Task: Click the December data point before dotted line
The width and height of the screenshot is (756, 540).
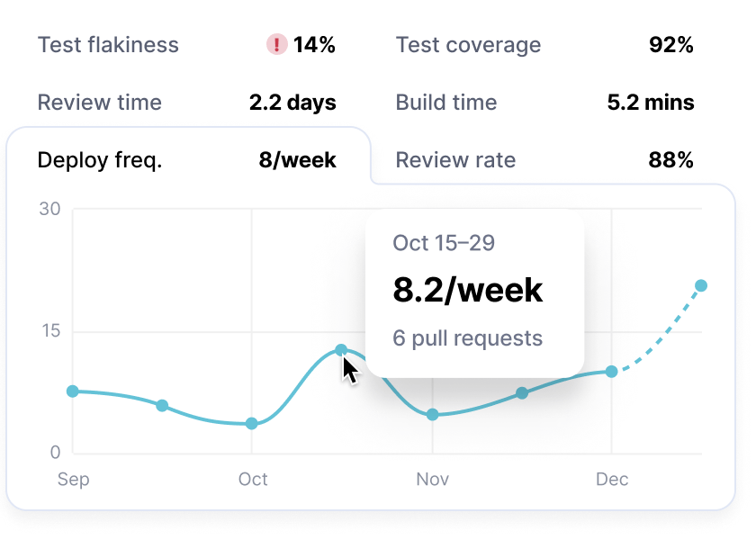Action: [613, 370]
